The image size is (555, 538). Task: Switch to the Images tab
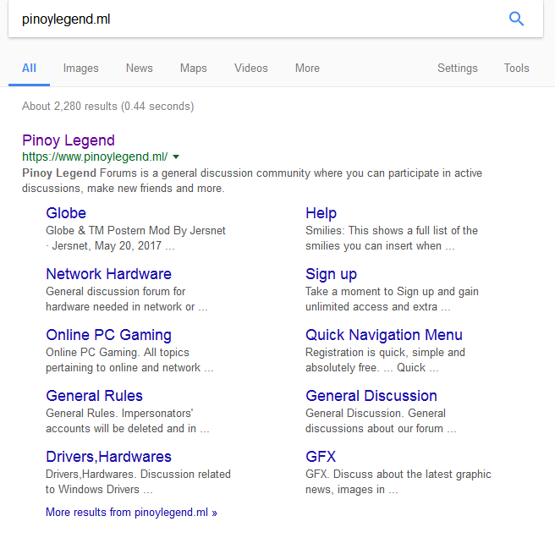tap(80, 69)
